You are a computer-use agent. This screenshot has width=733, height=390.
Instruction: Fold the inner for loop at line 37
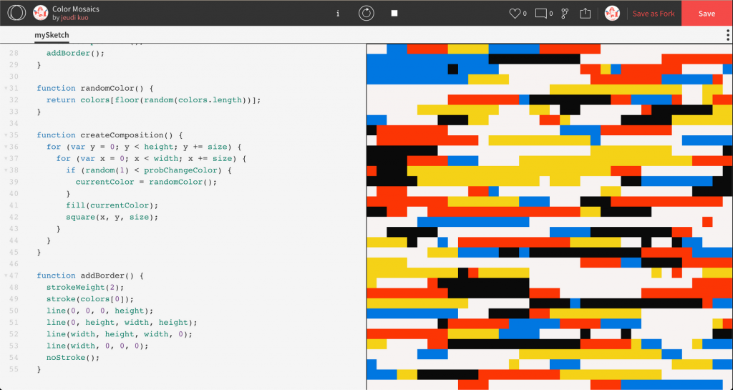(x=6, y=158)
